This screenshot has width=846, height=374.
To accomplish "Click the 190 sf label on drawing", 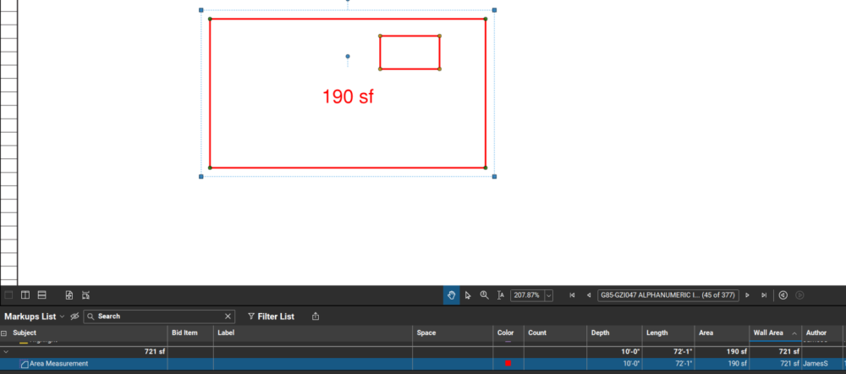I will [x=348, y=97].
